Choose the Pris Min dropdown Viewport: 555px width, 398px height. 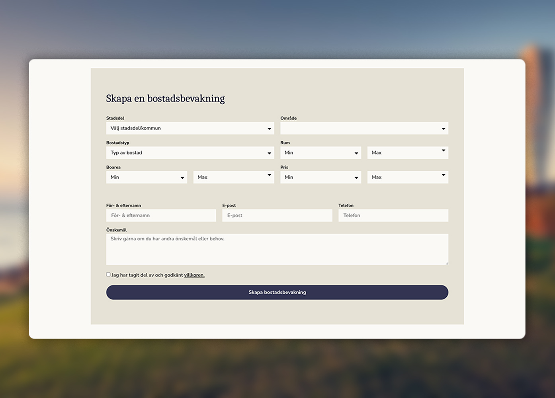[x=320, y=177]
